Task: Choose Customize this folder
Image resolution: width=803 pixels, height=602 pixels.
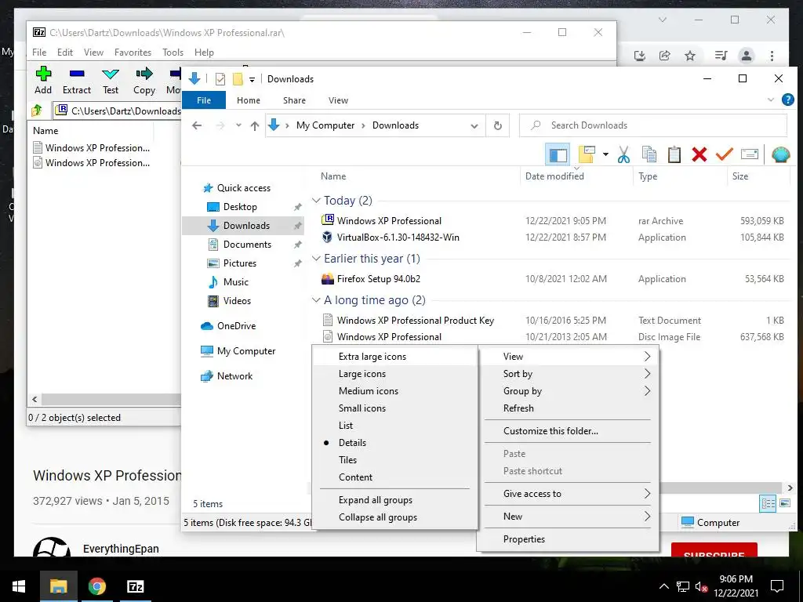Action: [x=568, y=431]
